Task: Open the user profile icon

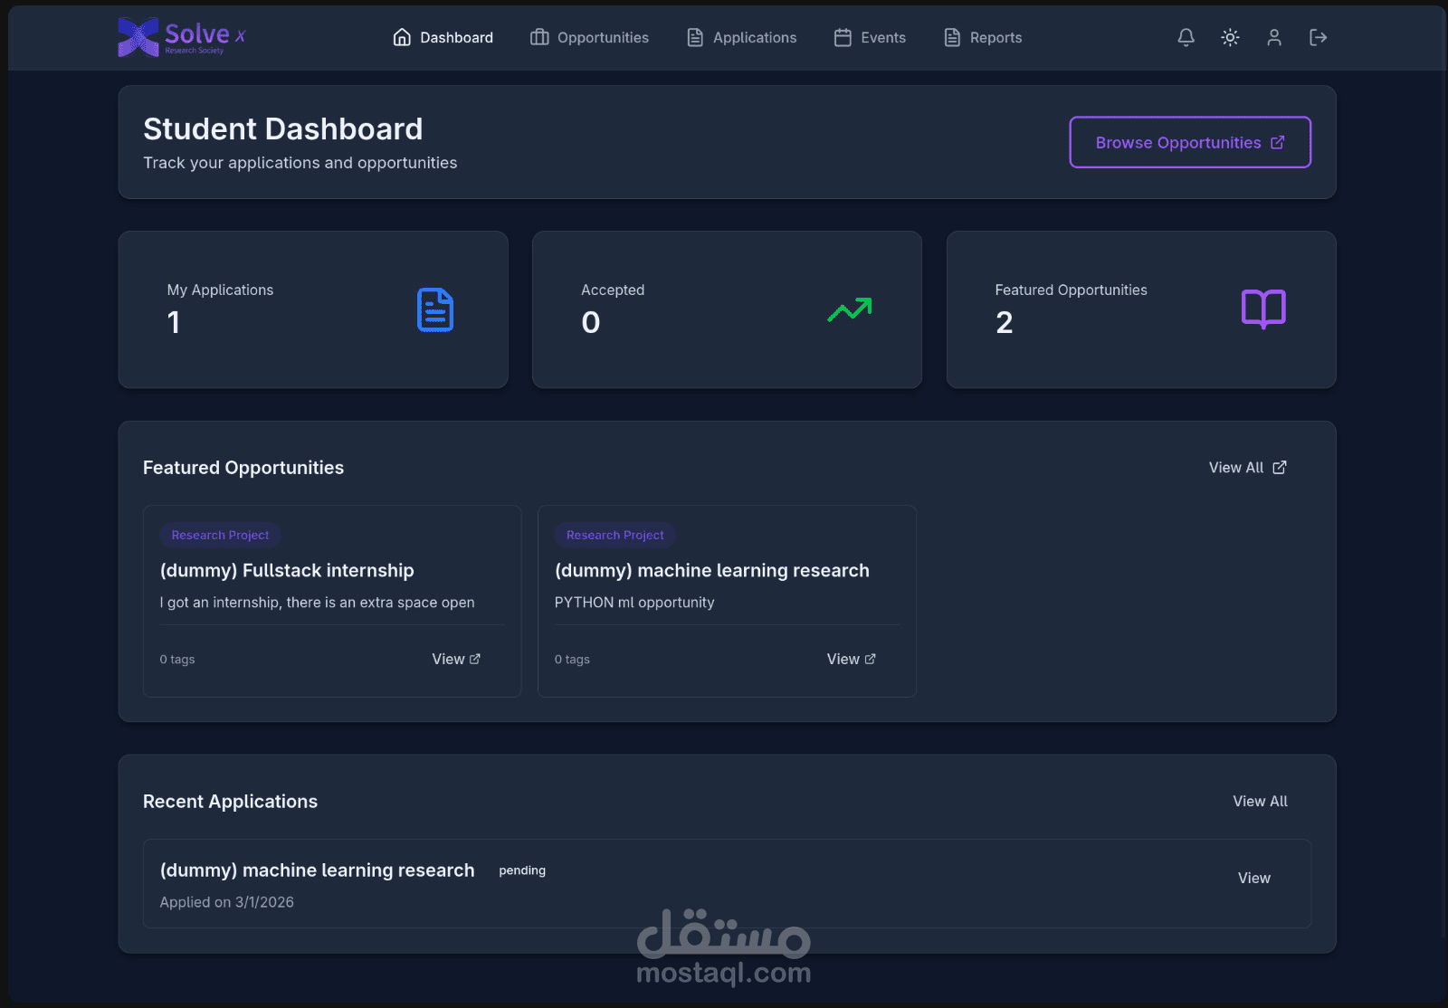Action: click(1274, 37)
